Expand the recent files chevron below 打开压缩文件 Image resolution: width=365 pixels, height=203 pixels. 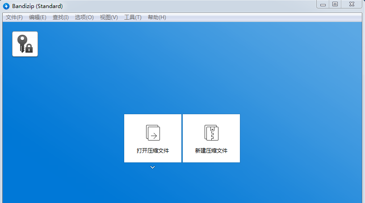pyautogui.click(x=153, y=167)
